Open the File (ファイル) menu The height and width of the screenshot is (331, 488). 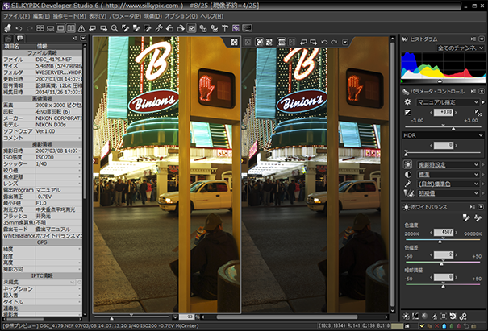click(16, 16)
